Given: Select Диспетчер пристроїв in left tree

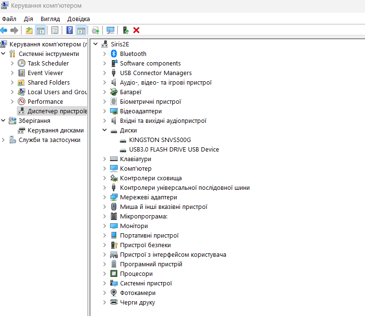Looking at the screenshot, I should (x=57, y=111).
